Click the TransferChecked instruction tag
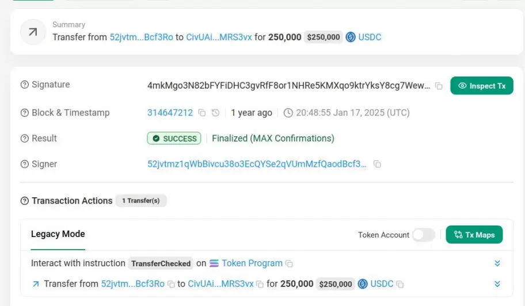Image resolution: width=525 pixels, height=306 pixels. click(161, 263)
